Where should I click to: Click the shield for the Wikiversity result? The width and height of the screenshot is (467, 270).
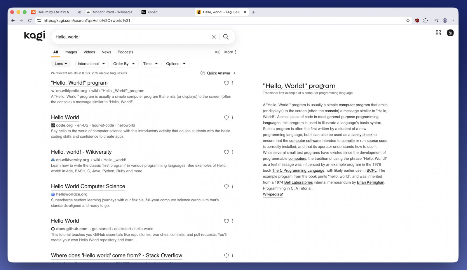[226, 152]
